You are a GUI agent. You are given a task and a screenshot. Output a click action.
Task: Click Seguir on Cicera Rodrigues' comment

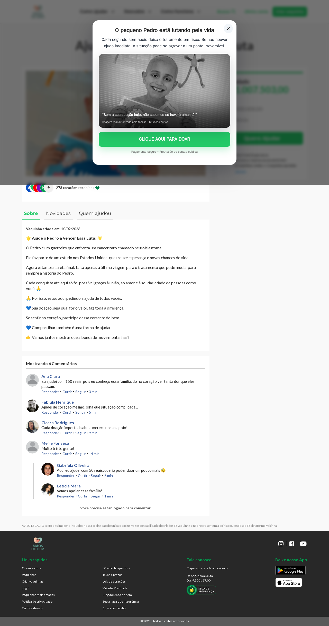[x=80, y=433]
